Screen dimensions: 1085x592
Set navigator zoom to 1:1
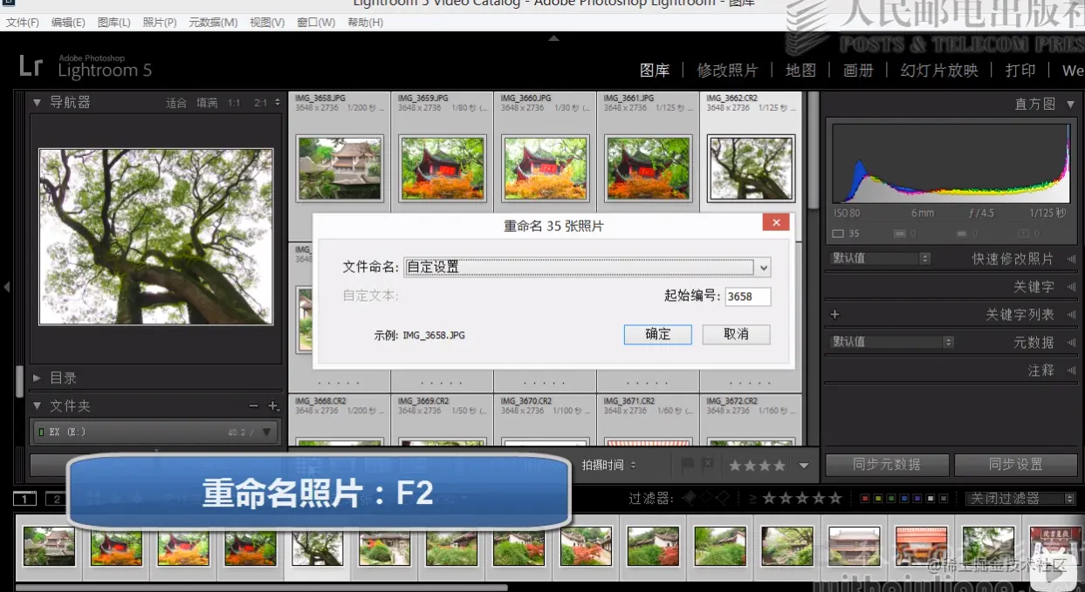tap(234, 103)
